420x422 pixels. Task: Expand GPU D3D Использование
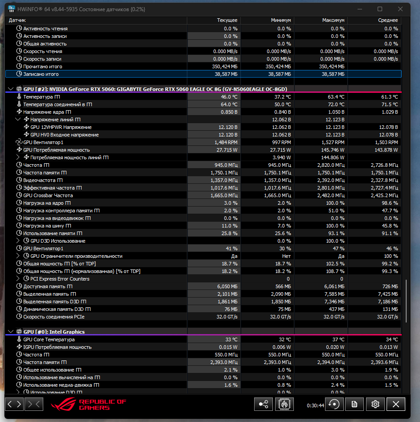(18, 240)
